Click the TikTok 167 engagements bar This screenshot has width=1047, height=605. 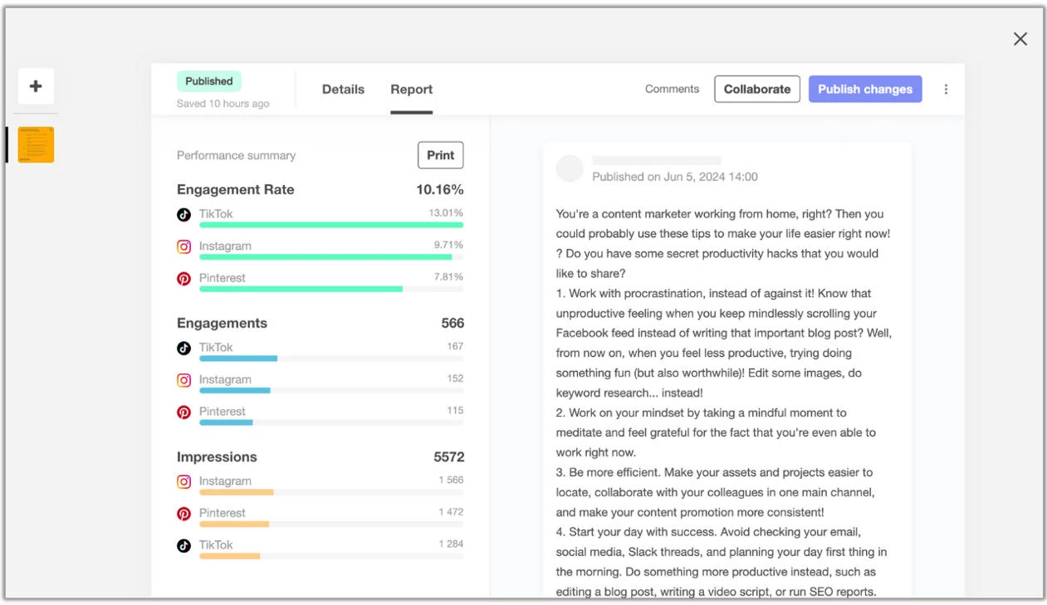[331, 358]
